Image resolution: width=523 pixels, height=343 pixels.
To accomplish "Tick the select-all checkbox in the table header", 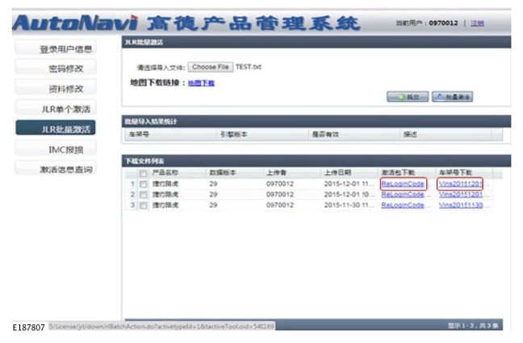I will tap(144, 173).
